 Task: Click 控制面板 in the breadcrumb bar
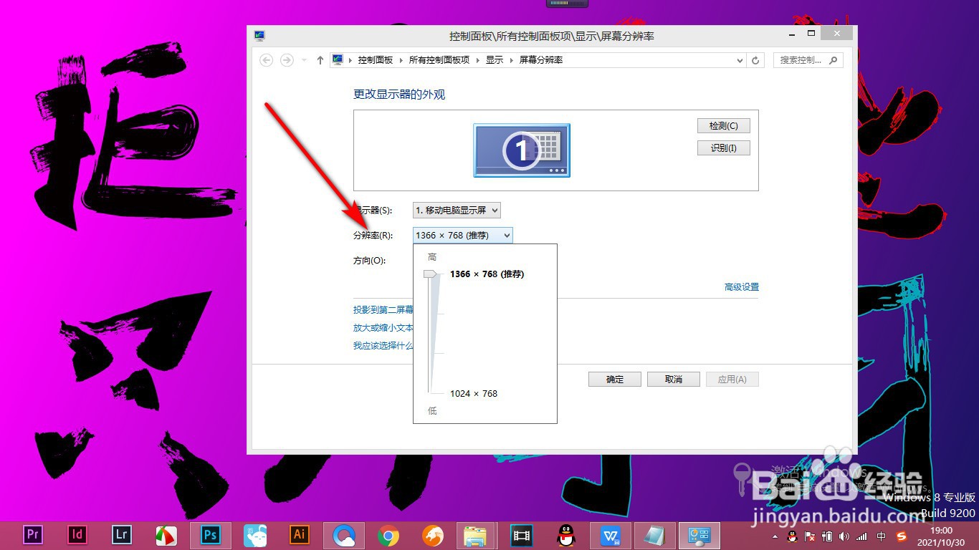375,60
